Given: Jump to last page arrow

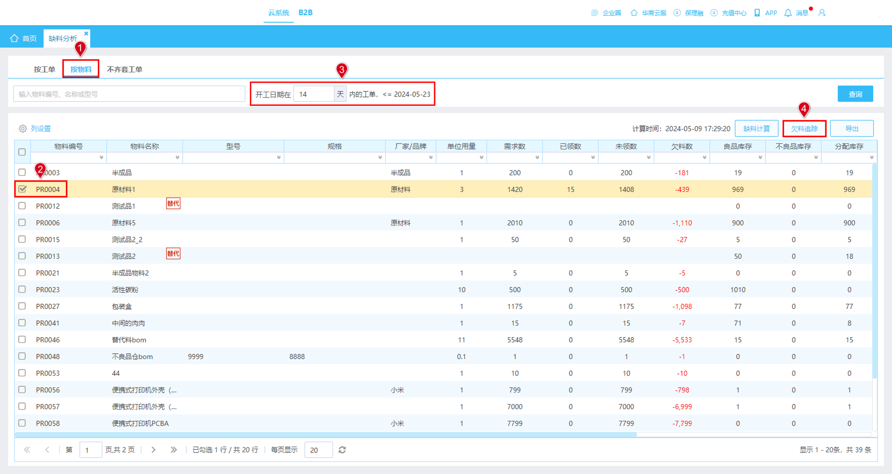Looking at the screenshot, I should click(x=173, y=450).
